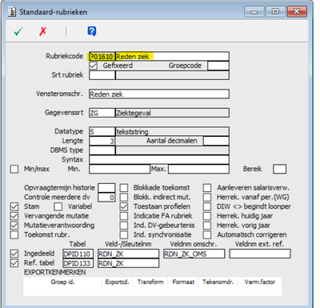Viewport: 320px width, 308px height.
Task: Click the Max. value input field
Action: [198, 169]
